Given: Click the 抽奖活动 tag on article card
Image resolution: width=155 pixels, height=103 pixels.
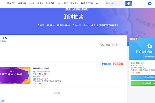Looking at the screenshot, I should point(118,64).
